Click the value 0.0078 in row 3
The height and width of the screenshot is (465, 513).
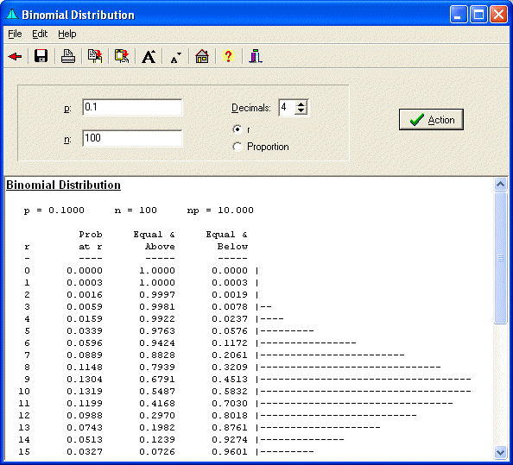click(x=230, y=307)
